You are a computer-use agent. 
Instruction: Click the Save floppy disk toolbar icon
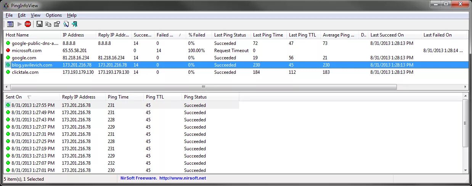[39, 24]
